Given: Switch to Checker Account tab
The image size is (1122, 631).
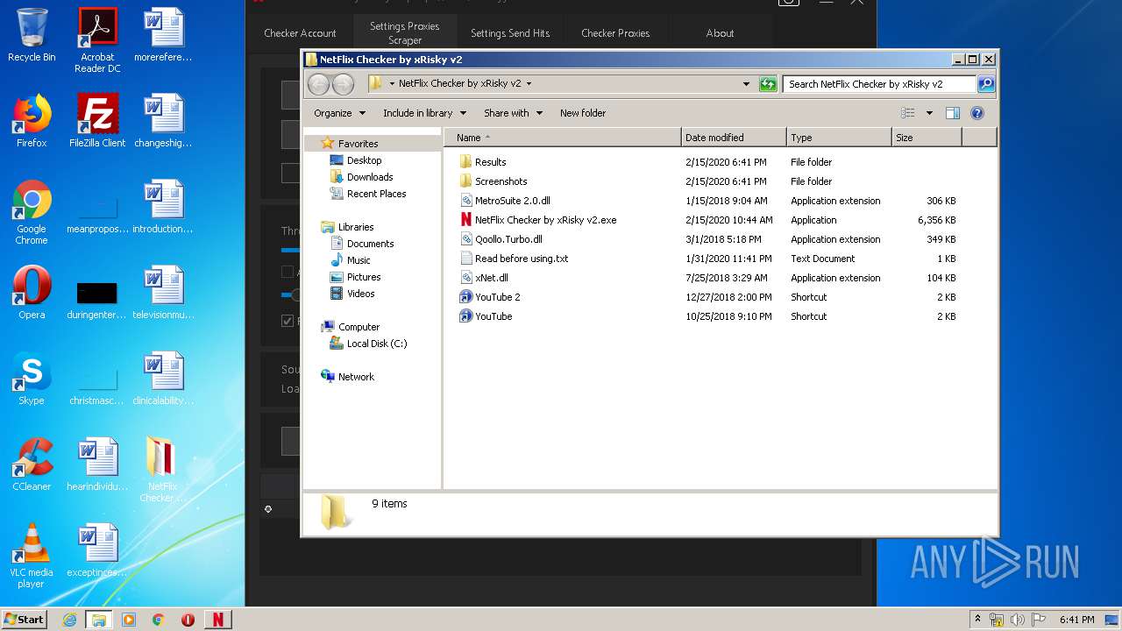Looking at the screenshot, I should pos(300,33).
